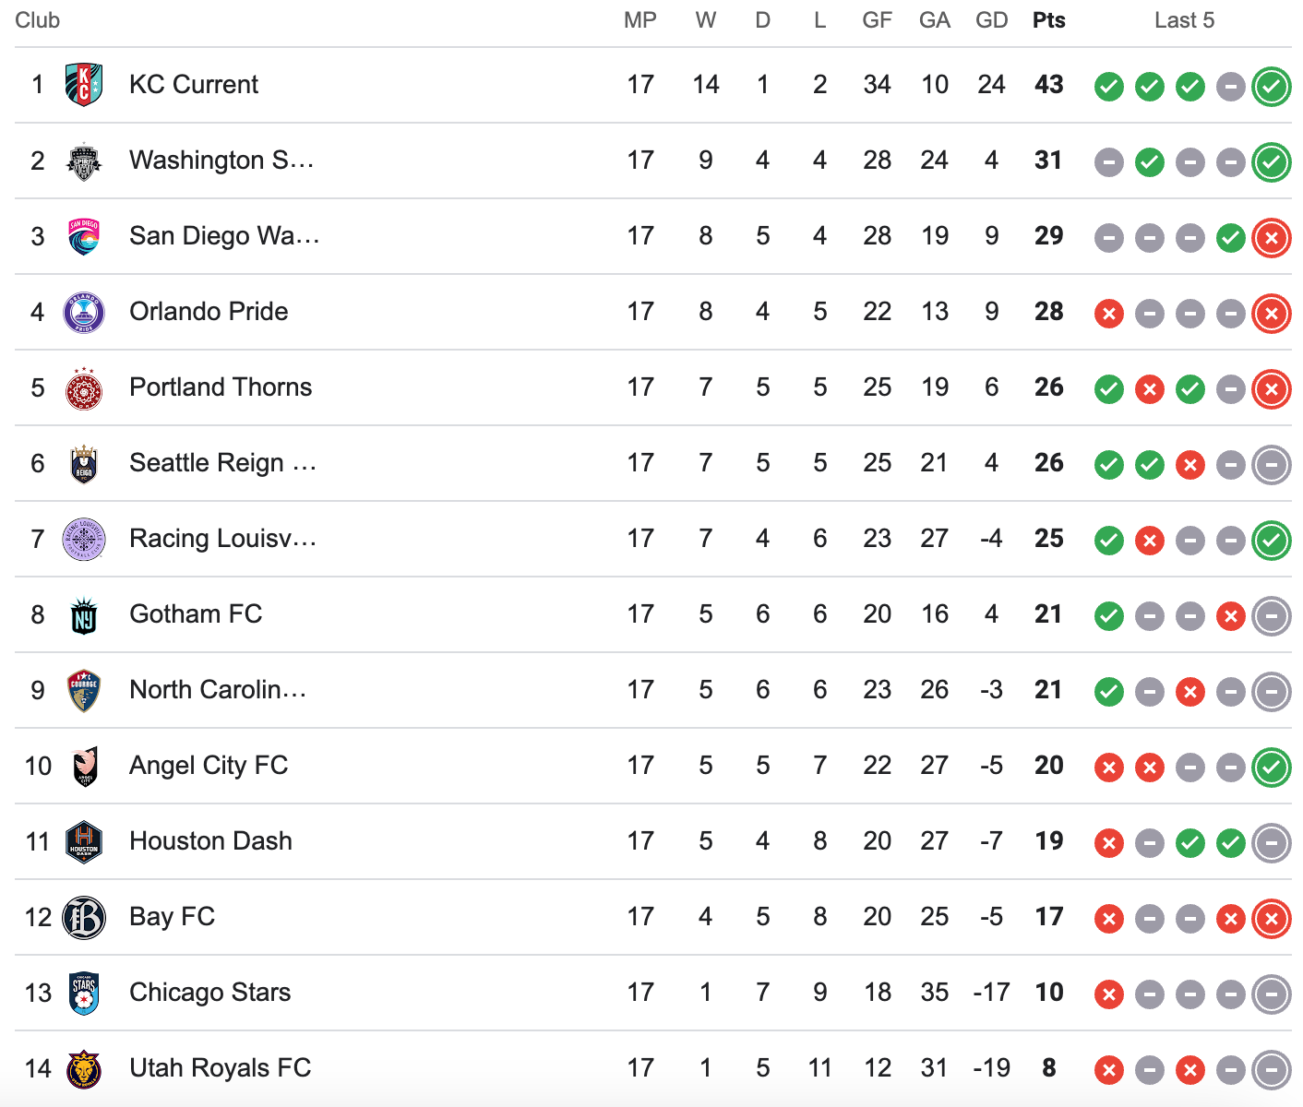
Task: Open the Houston Dash hexagon logo
Action: [84, 841]
